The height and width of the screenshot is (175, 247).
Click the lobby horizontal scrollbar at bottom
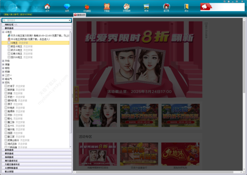click(x=154, y=172)
